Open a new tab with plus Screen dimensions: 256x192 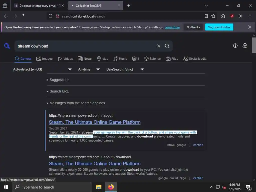[x=129, y=6]
